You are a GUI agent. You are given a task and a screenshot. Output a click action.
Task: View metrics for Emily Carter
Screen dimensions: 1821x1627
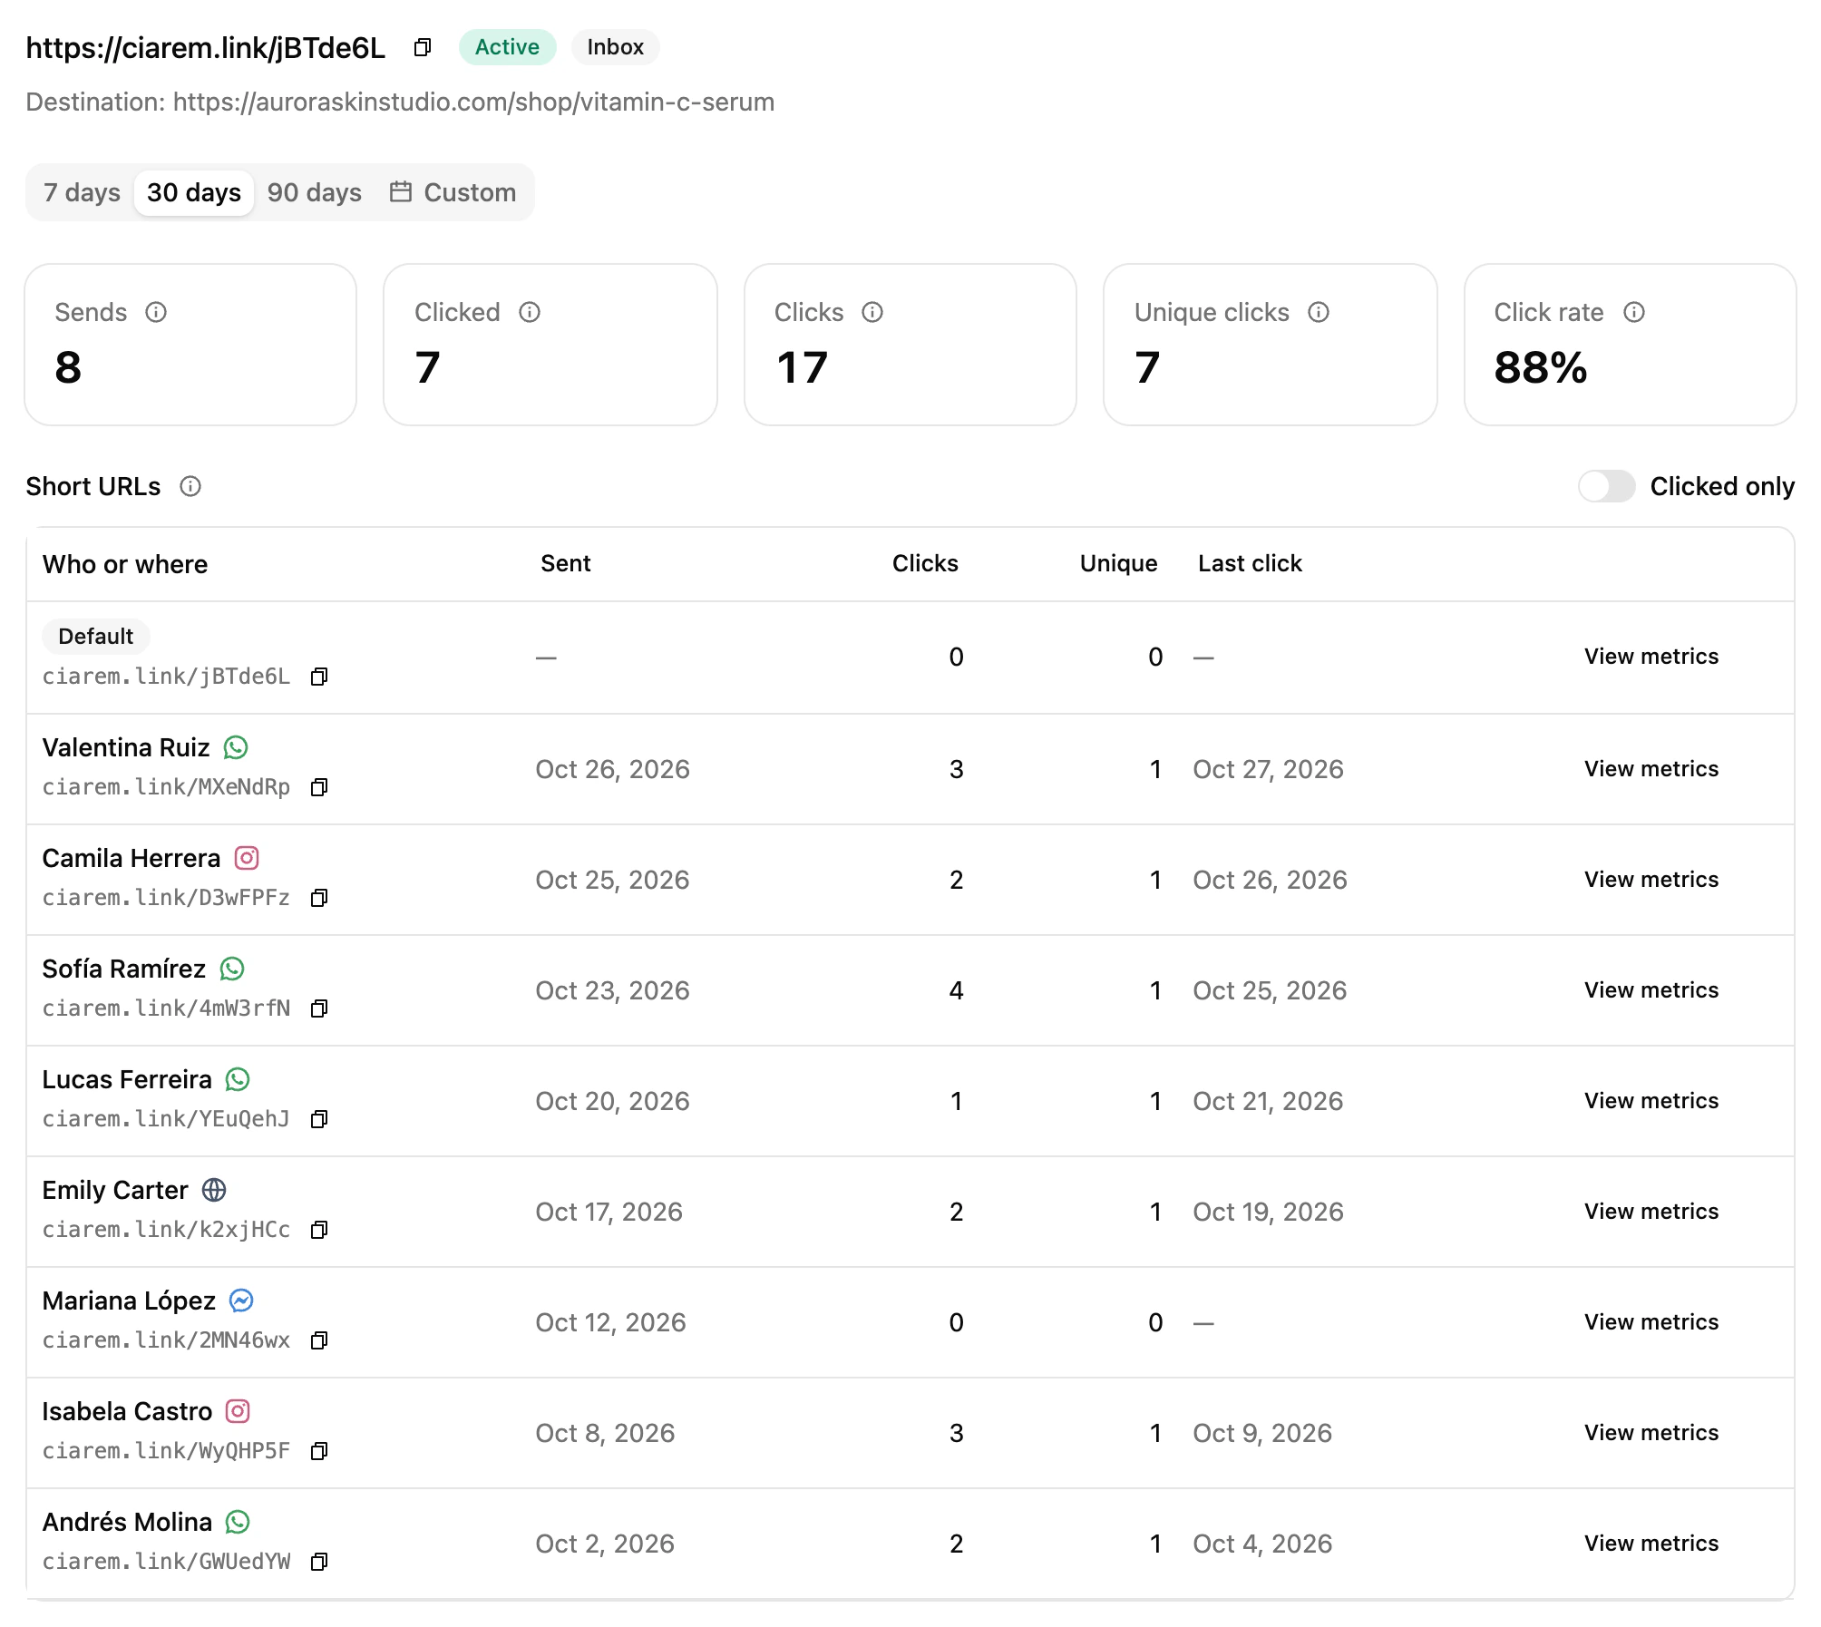(1651, 1212)
